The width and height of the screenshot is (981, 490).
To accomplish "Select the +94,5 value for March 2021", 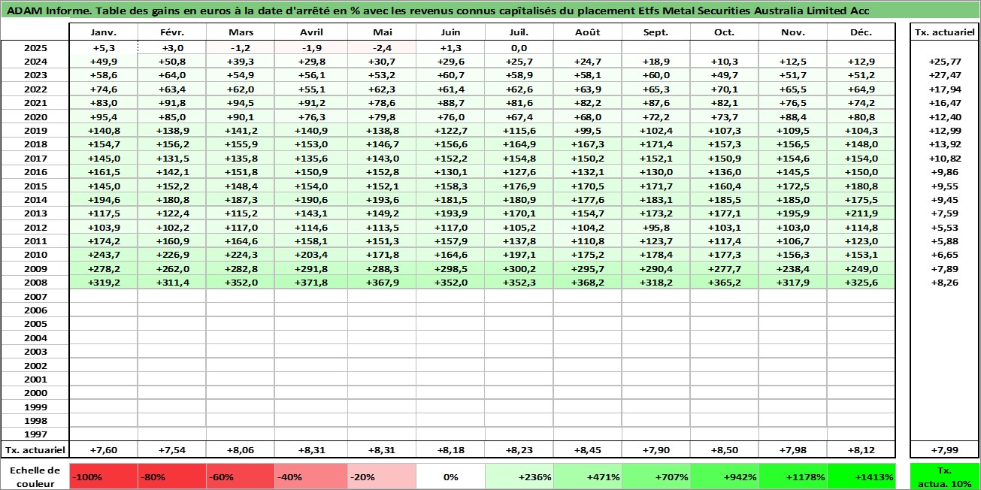I will click(241, 103).
